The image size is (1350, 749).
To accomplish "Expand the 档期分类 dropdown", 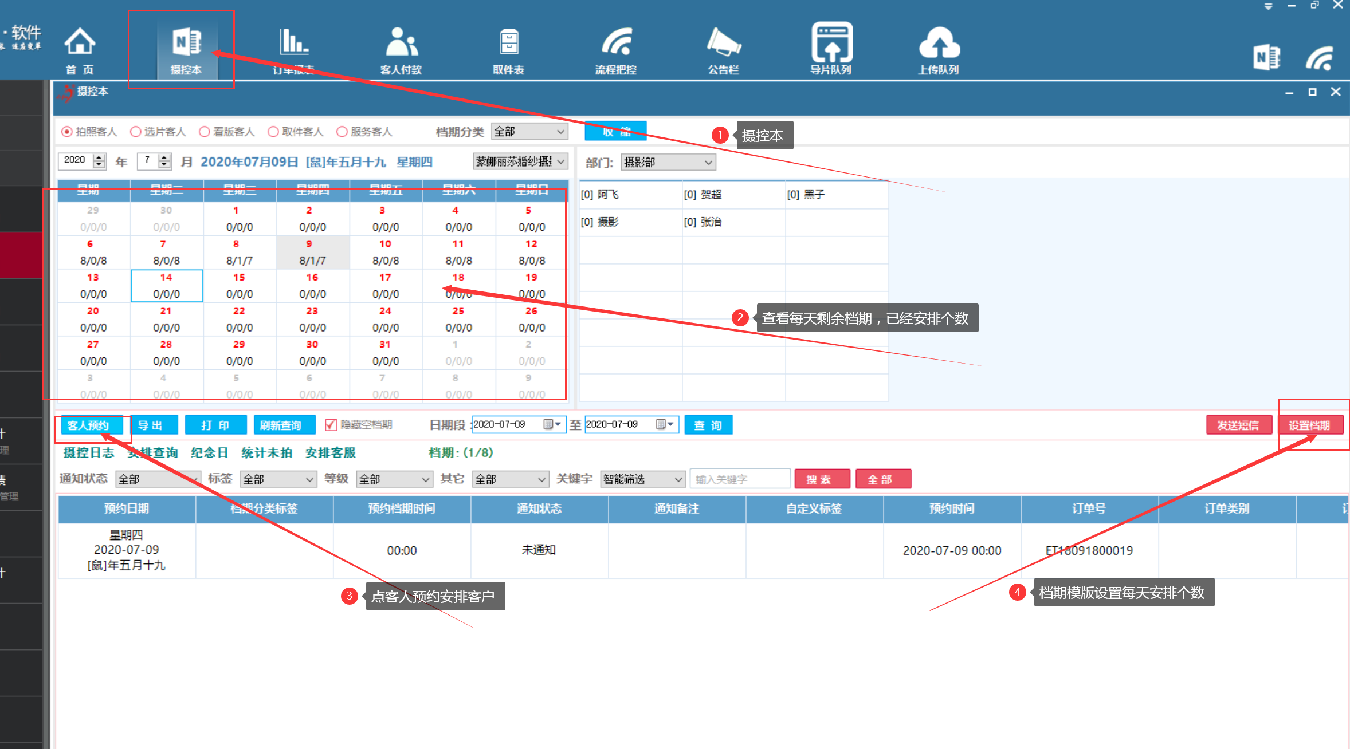I will (x=529, y=132).
